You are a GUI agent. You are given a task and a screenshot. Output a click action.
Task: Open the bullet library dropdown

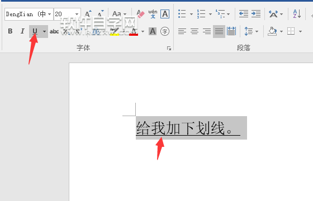coord(191,14)
